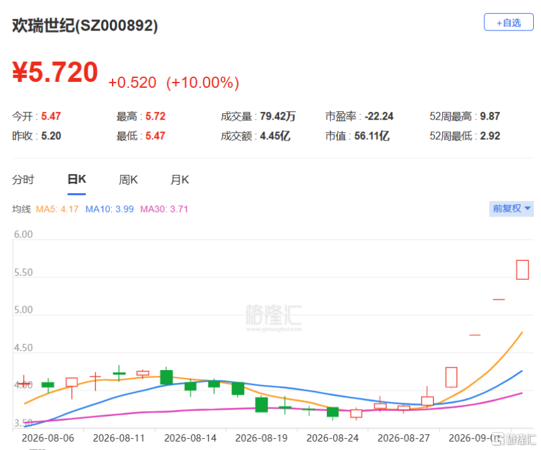Click the 均线 legend label
Image resolution: width=541 pixels, height=450 pixels.
point(21,209)
